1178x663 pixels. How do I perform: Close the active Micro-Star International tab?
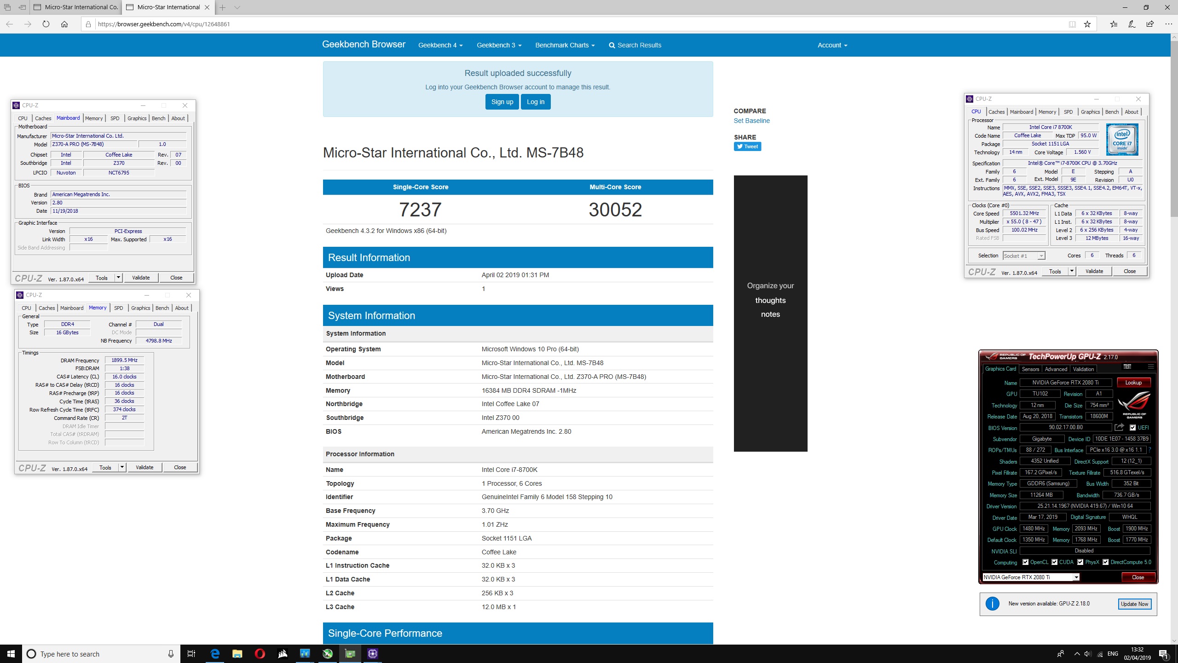[207, 7]
